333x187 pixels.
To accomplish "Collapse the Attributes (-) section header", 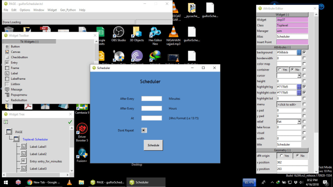I will [282, 47].
